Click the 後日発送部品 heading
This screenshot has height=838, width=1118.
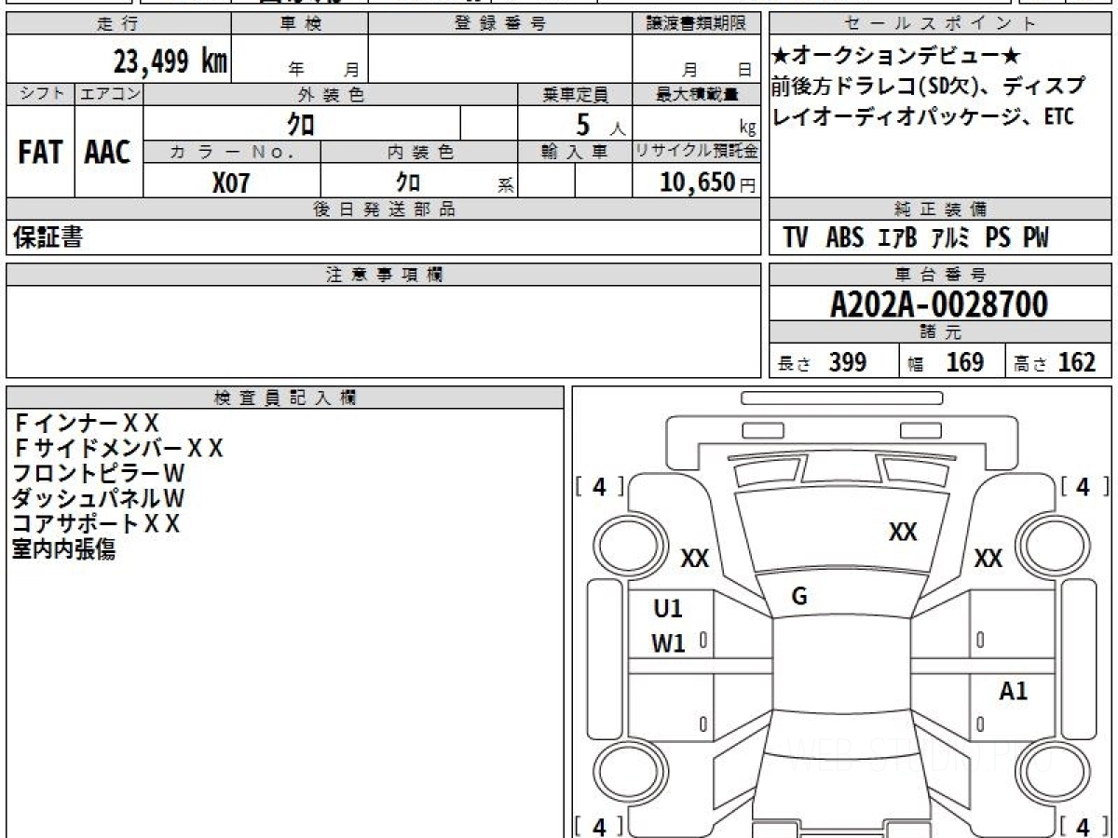click(383, 209)
